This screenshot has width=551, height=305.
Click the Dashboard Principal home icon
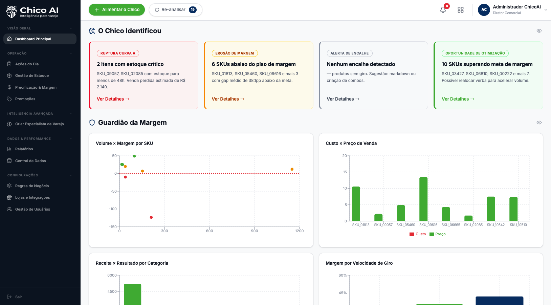point(9,39)
